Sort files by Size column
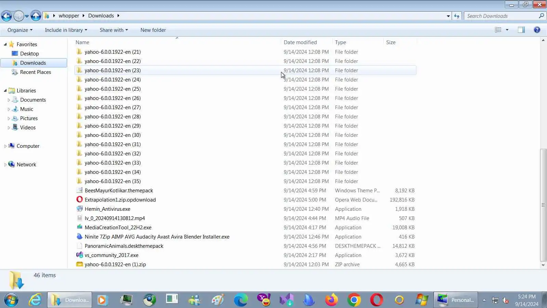The image size is (547, 308). click(400, 42)
